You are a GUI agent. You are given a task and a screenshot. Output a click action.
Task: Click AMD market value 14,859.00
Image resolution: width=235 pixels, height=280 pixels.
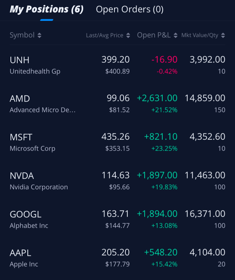pyautogui.click(x=205, y=98)
